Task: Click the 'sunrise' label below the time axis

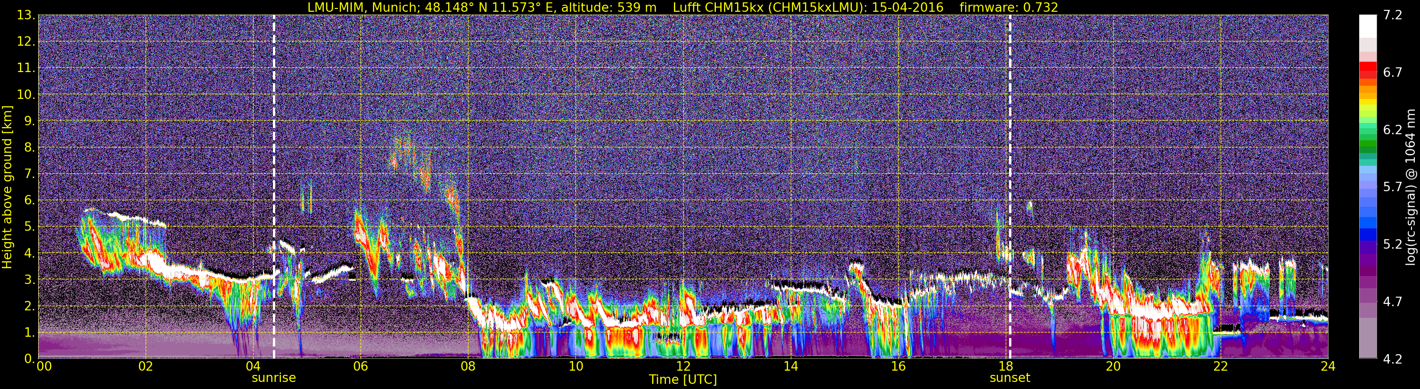Action: point(274,378)
